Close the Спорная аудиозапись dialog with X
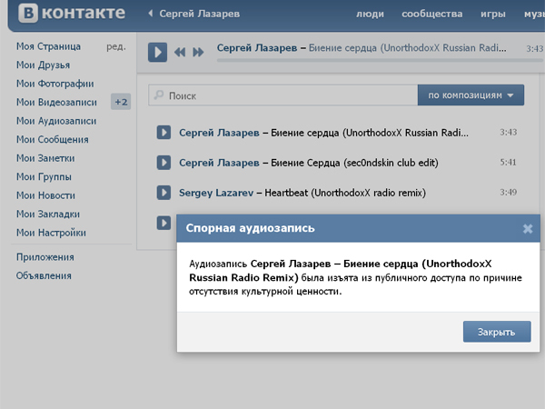The width and height of the screenshot is (545, 409). (528, 229)
